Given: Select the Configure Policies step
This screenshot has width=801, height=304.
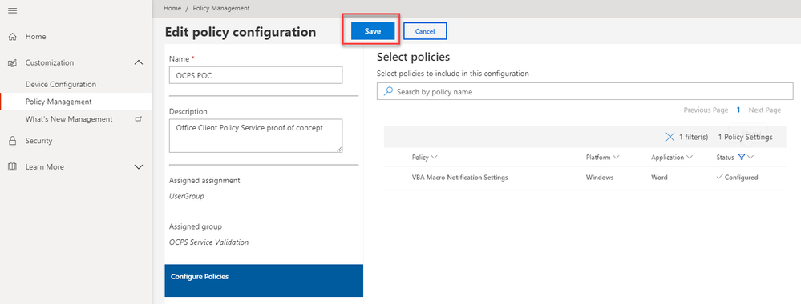Looking at the screenshot, I should [264, 280].
